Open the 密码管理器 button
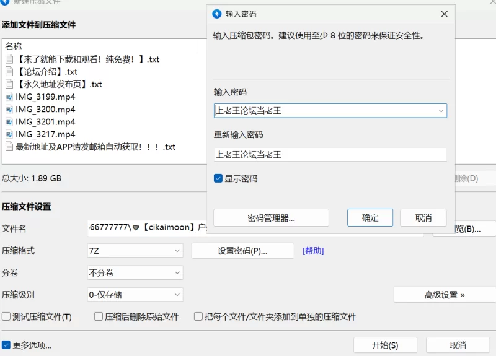 [271, 218]
